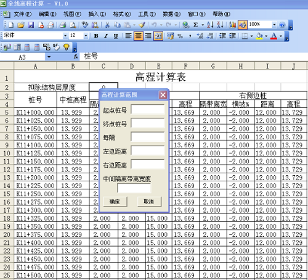
Task: Click the Save floppy disk icon
Action: (31, 25)
